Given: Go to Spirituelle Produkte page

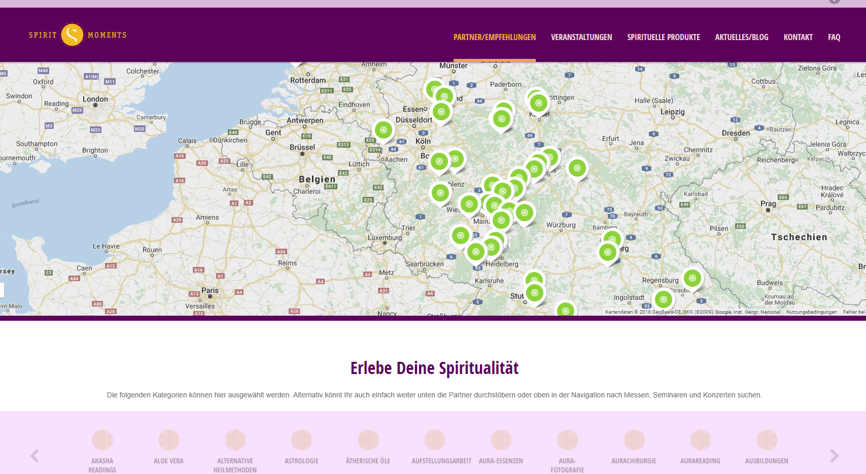Looking at the screenshot, I should pos(664,37).
